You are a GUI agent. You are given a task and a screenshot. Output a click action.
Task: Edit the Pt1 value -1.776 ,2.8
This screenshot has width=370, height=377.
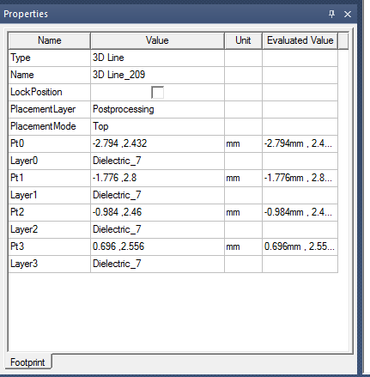coord(157,178)
